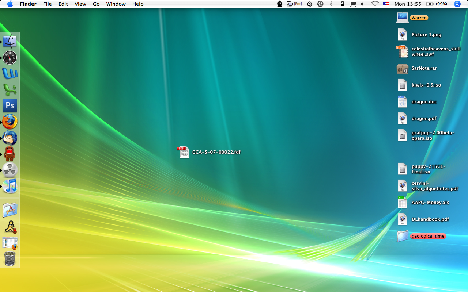Select grafpup-2.00beta-opera.iso file
This screenshot has width=468, height=292.
point(403,135)
